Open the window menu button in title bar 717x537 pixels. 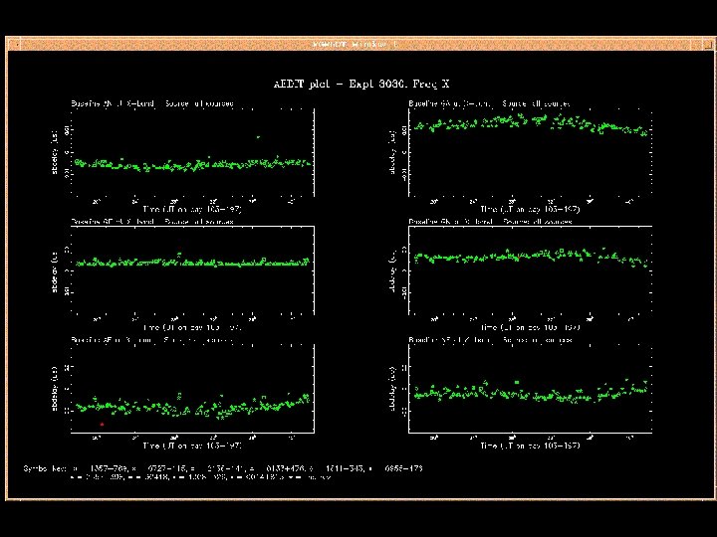click(15, 45)
